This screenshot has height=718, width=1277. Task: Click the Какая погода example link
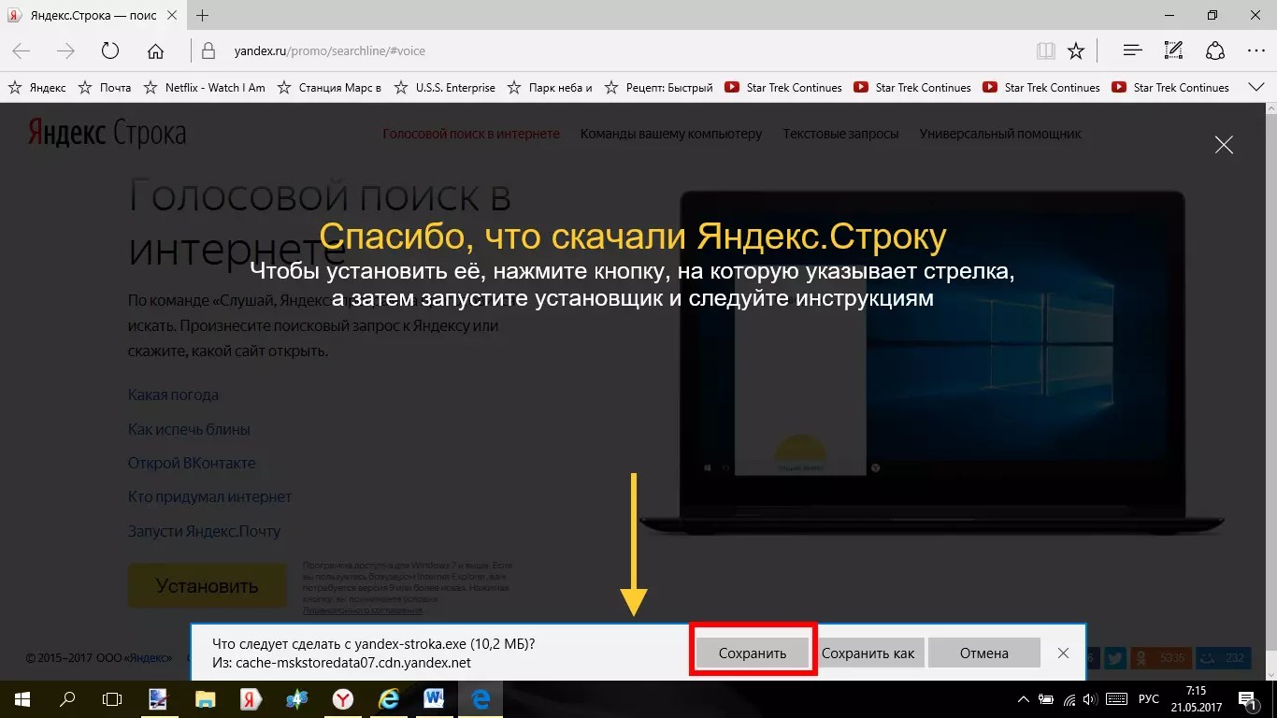pyautogui.click(x=173, y=395)
